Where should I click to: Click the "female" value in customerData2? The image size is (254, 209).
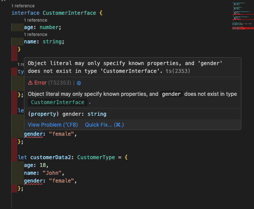point(62,181)
